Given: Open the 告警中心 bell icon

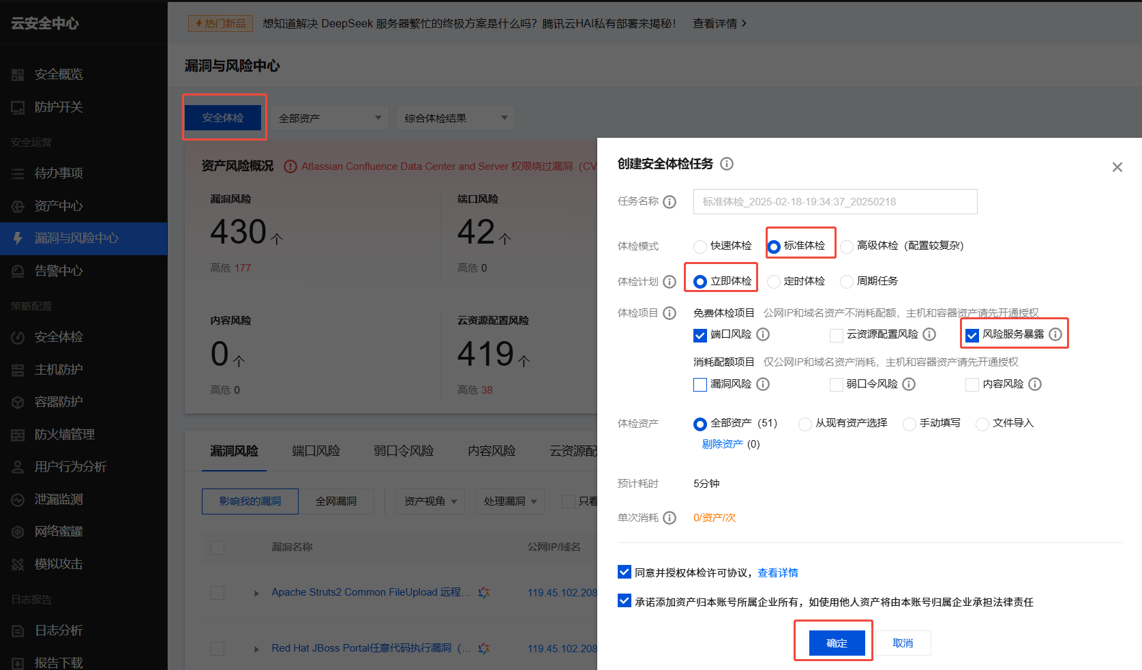Looking at the screenshot, I should pyautogui.click(x=18, y=271).
